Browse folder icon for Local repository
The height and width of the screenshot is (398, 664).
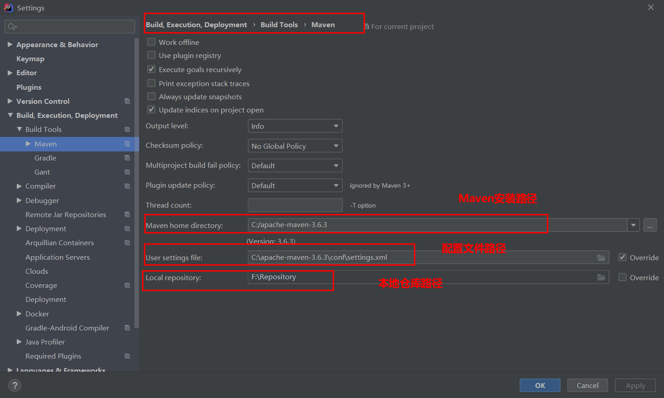pyautogui.click(x=601, y=277)
